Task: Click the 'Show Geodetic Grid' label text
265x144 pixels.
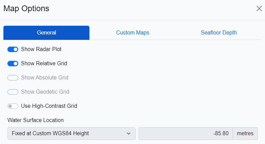Action: tap(45, 92)
